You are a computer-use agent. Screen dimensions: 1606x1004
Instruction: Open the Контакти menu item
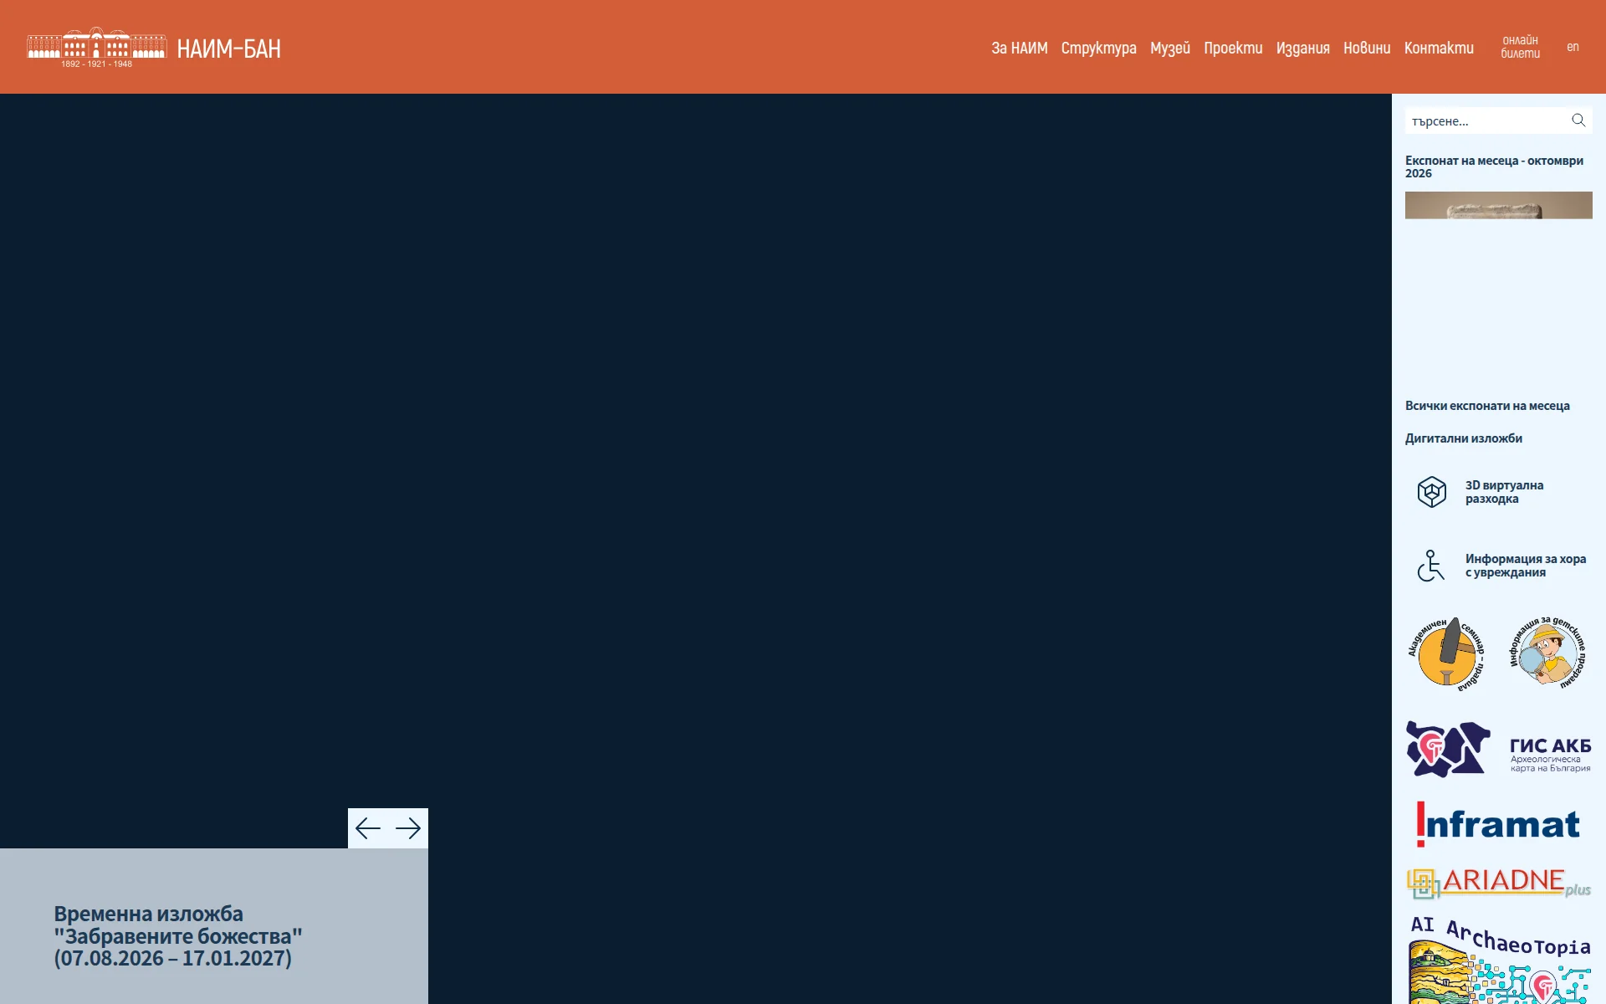point(1439,48)
